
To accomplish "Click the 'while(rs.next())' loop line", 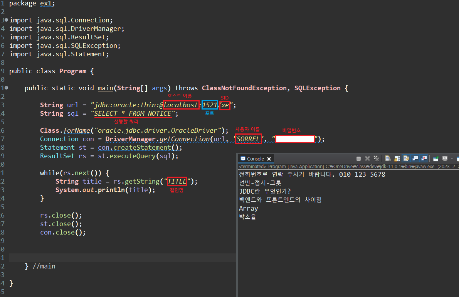I will 75,173.
